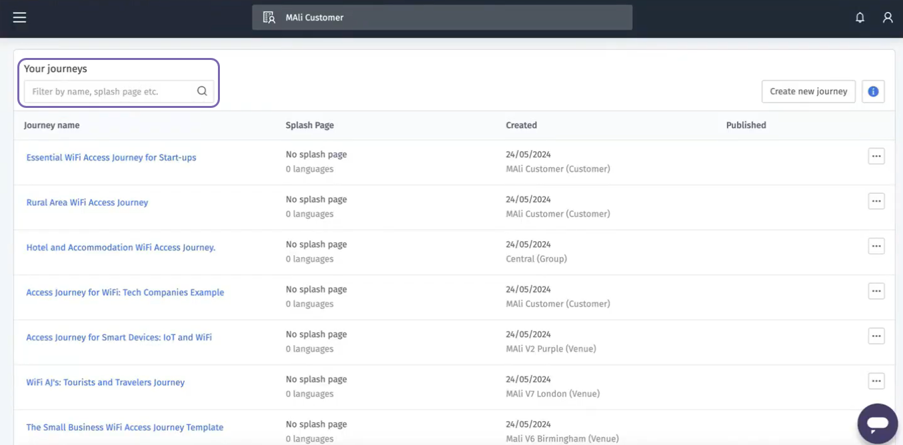
Task: Click the Published column header
Action: pyautogui.click(x=746, y=125)
